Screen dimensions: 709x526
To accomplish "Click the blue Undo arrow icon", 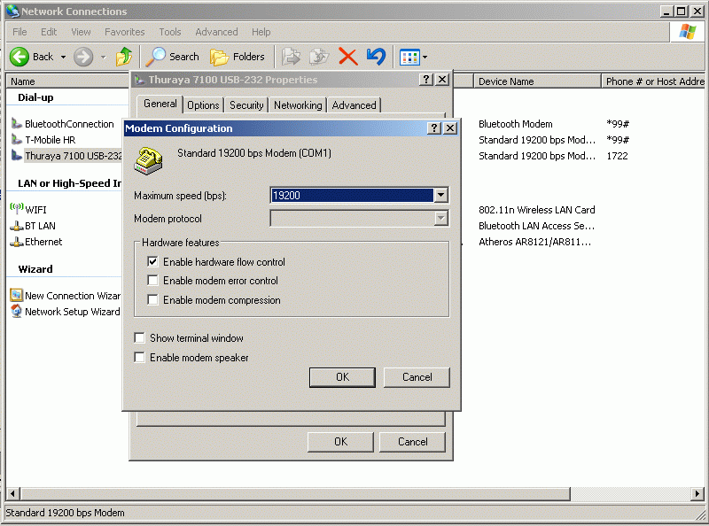I will point(376,57).
